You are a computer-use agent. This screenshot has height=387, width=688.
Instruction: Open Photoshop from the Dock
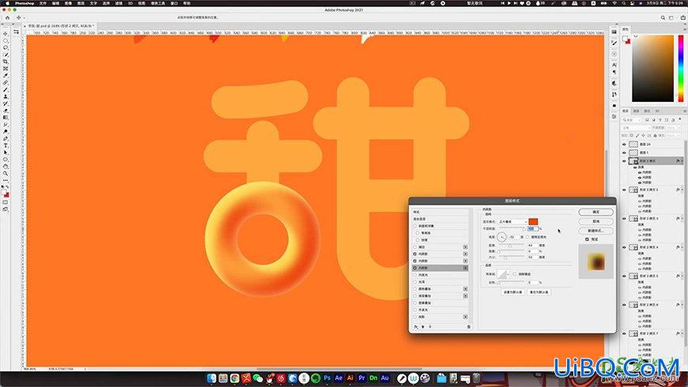[x=327, y=378]
